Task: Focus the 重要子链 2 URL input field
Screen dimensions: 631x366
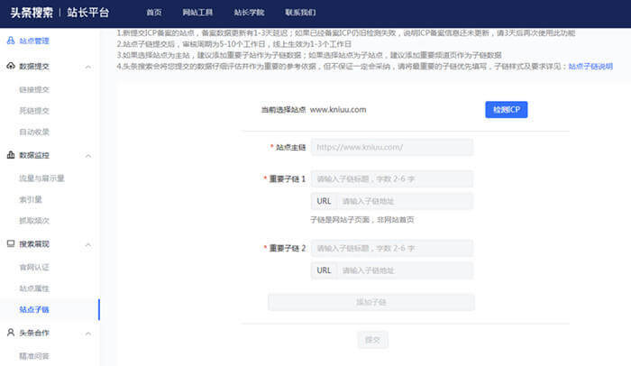Action: (406, 270)
